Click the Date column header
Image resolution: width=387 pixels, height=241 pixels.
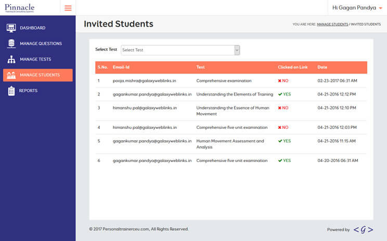[x=322, y=68]
